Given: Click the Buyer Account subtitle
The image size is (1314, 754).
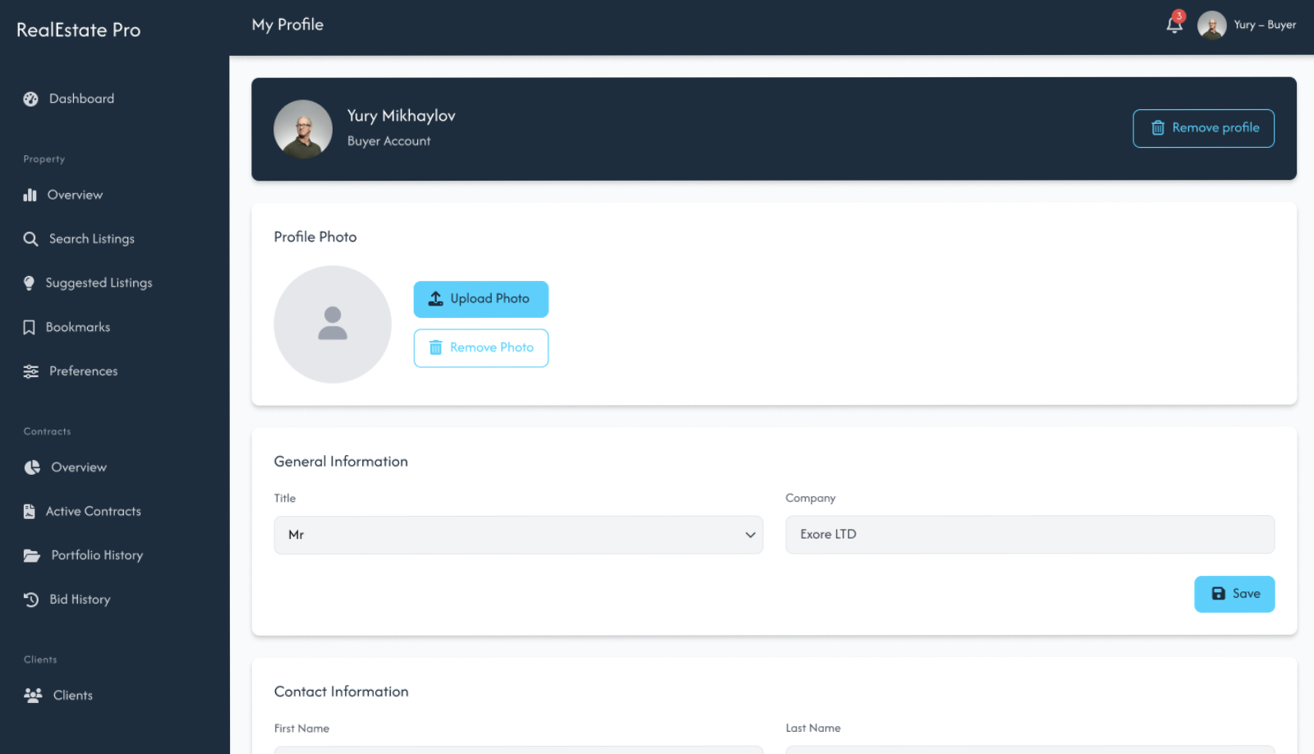Looking at the screenshot, I should 388,141.
